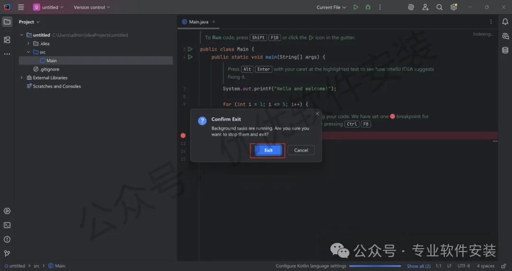The height and width of the screenshot is (271, 512).
Task: Close the Confirm Exit dialog
Action: (x=317, y=113)
